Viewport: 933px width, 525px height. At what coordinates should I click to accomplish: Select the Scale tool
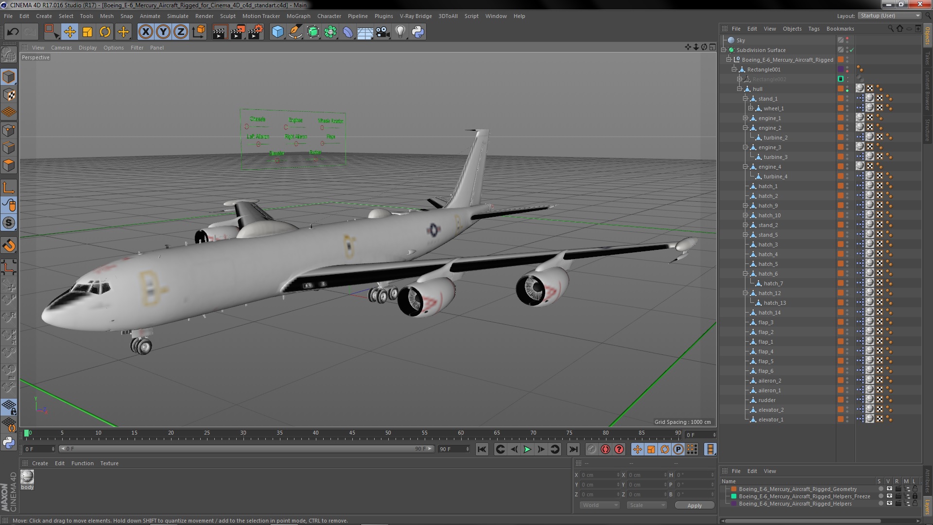point(87,32)
